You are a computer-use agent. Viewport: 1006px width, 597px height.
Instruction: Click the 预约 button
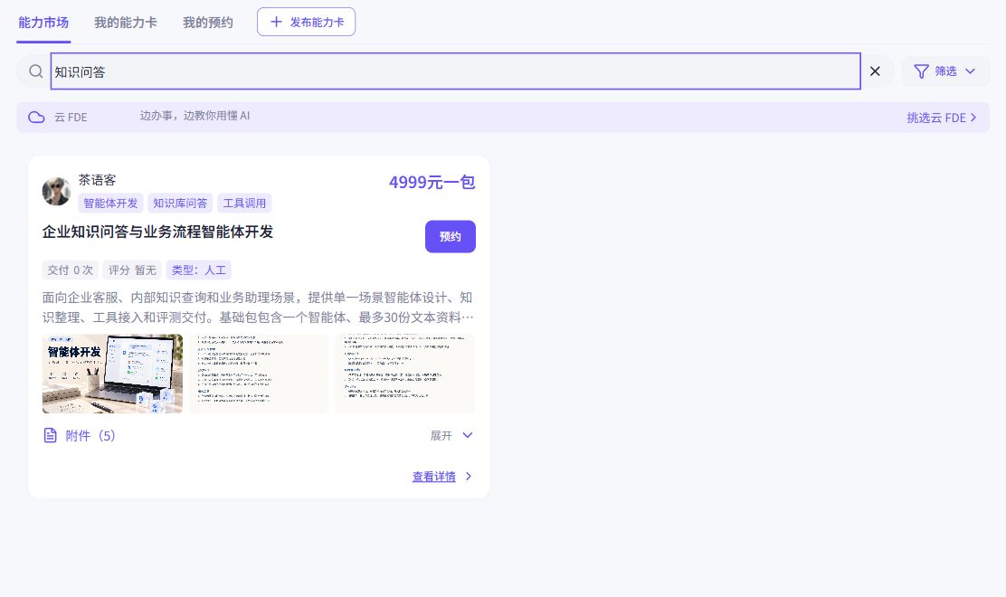(x=451, y=237)
